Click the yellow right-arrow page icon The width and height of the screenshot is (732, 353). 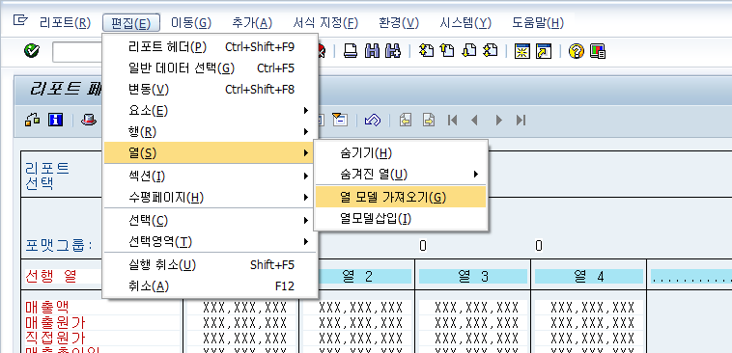(x=429, y=120)
